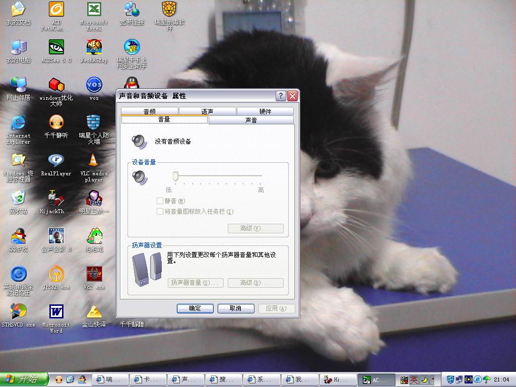Launch VLC media player shortcut
516x387 pixels.
[94, 168]
